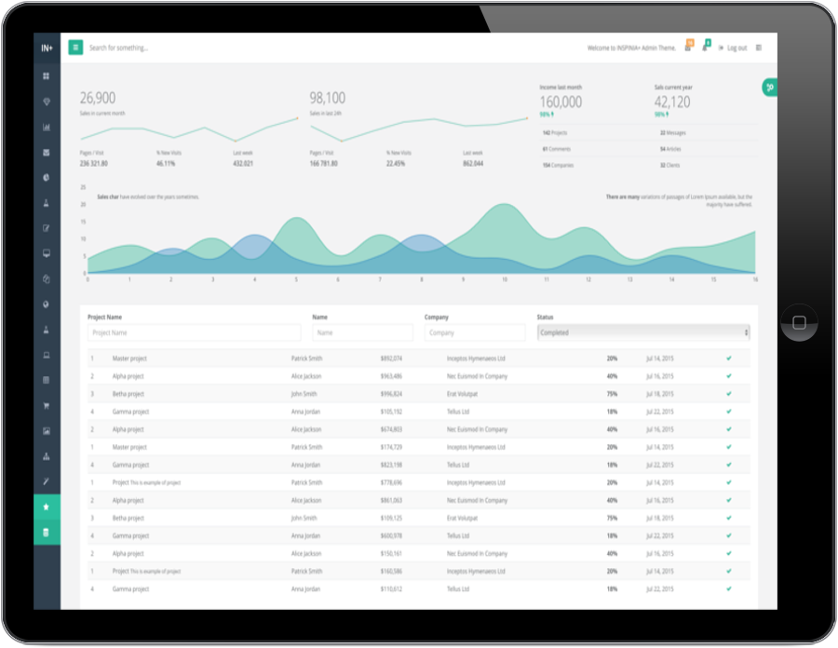
Task: Toggle the check on the last Gamma project row
Action: click(728, 588)
